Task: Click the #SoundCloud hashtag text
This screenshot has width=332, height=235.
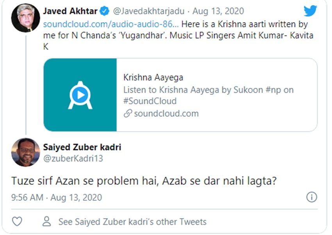Action: coord(150,101)
